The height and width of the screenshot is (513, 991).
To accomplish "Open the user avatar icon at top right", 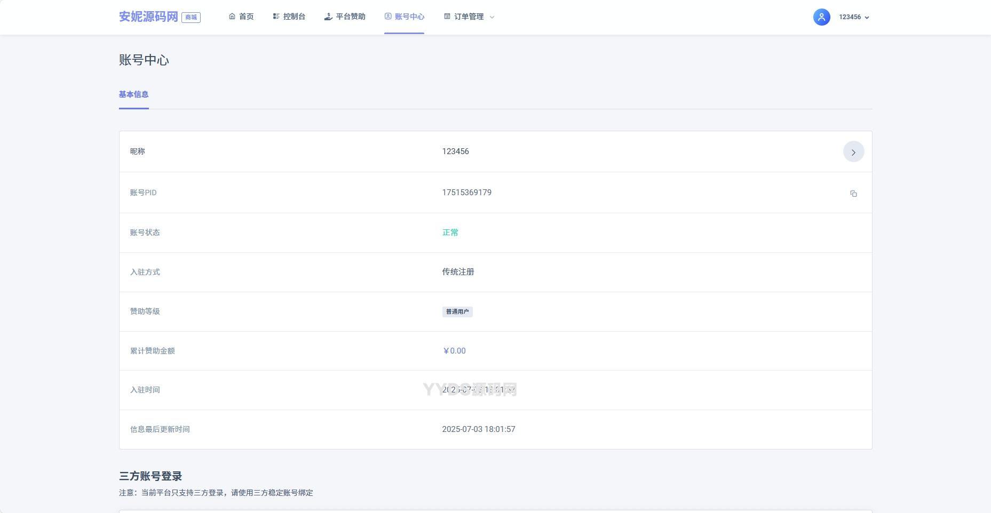I will (x=821, y=17).
